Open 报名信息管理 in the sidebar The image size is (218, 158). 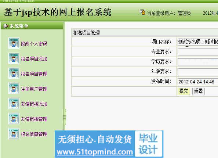(34, 134)
